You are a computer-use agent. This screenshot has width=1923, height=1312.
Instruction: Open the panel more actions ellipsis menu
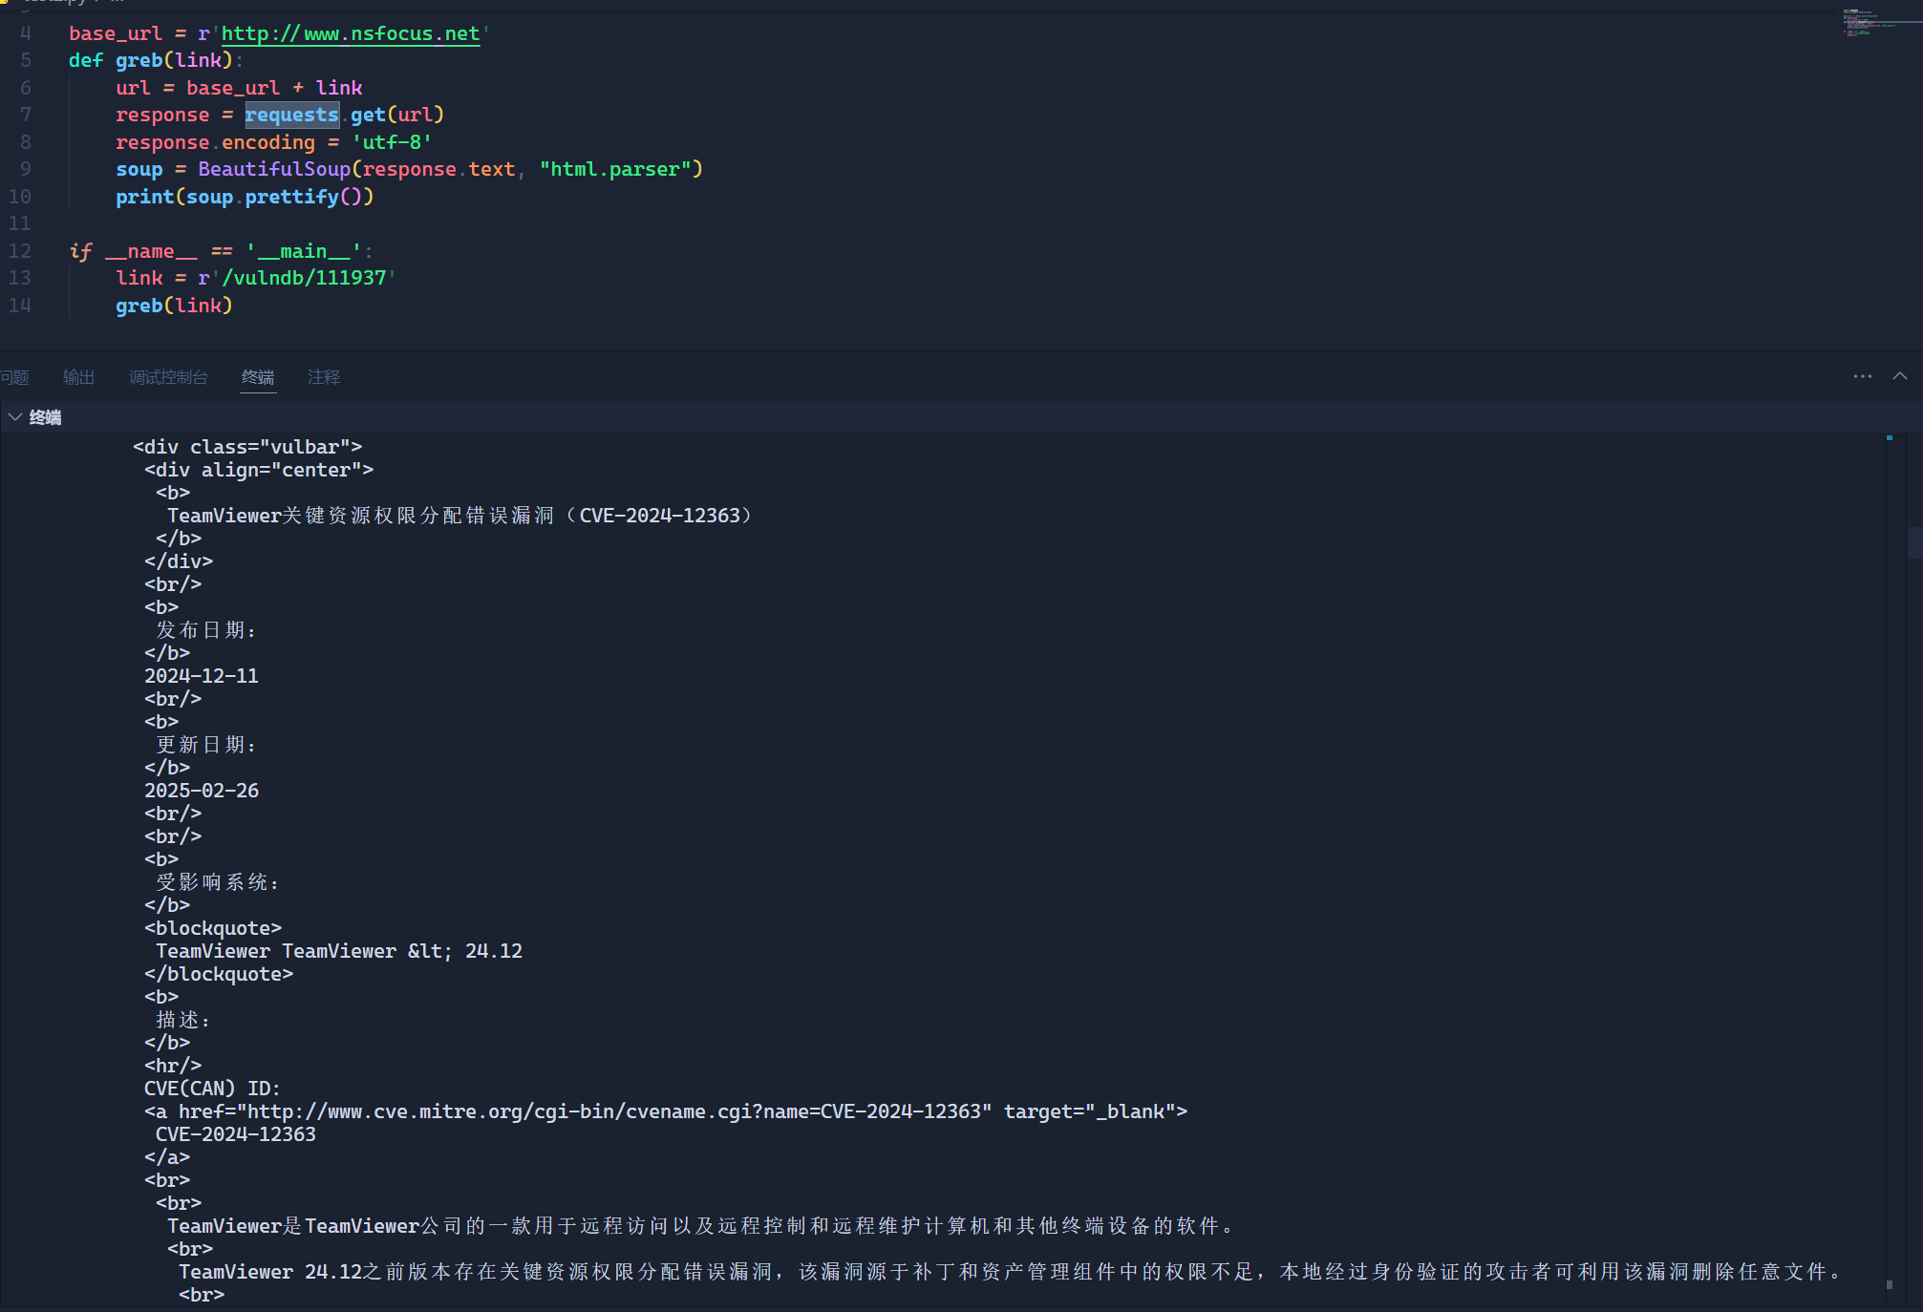[1862, 376]
